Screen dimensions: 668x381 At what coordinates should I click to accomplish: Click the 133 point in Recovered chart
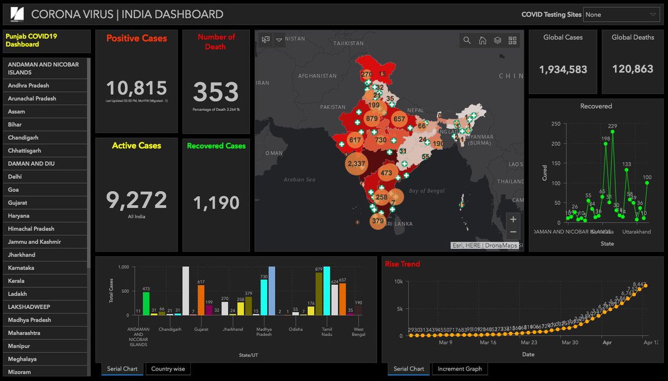point(626,170)
